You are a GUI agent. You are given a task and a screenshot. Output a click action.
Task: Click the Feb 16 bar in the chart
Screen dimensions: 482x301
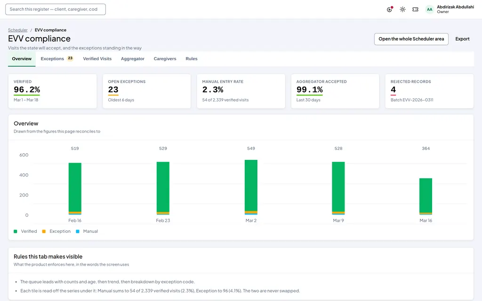point(75,188)
